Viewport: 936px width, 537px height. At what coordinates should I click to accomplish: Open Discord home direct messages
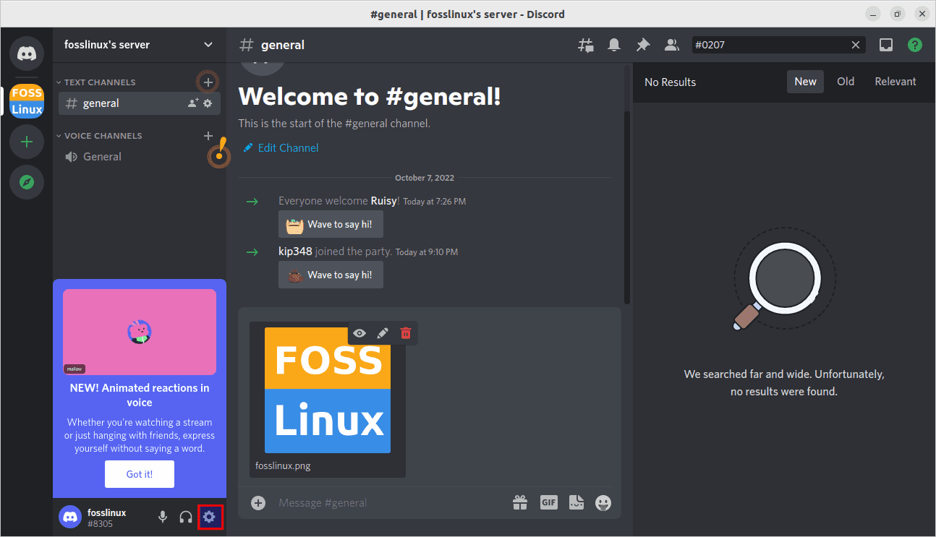(x=27, y=53)
